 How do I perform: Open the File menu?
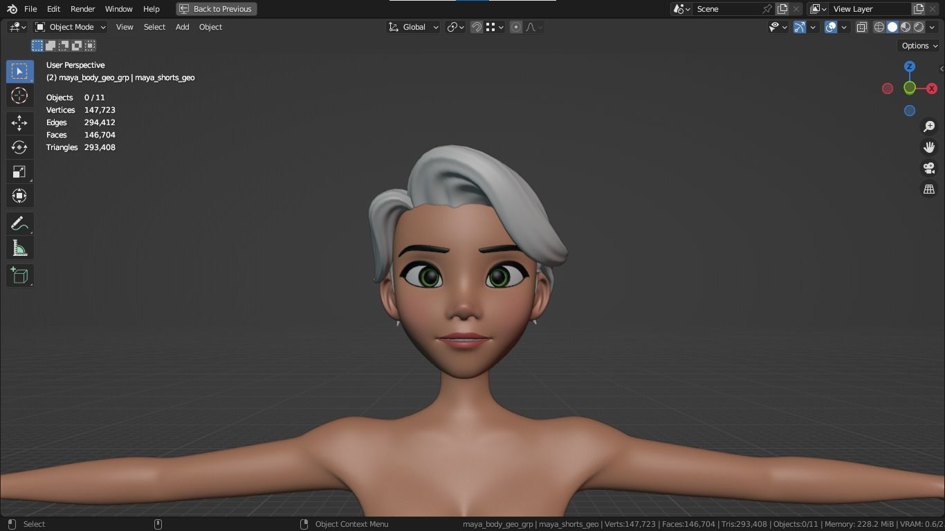(x=30, y=9)
